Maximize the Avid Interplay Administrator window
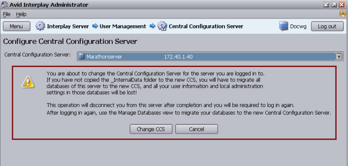This screenshot has height=166, width=348. (x=334, y=5)
